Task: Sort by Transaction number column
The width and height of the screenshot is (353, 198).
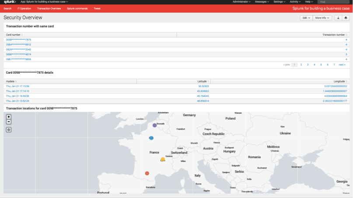Action: 335,35
